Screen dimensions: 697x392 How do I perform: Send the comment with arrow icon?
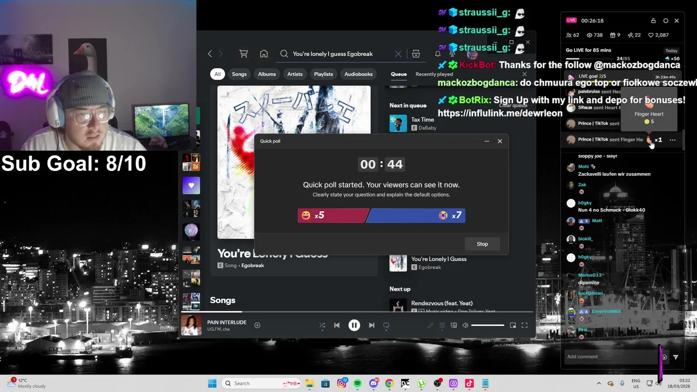pos(675,357)
